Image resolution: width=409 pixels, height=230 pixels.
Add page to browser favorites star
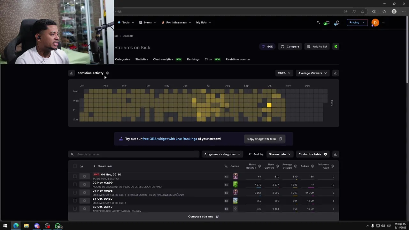362,11
